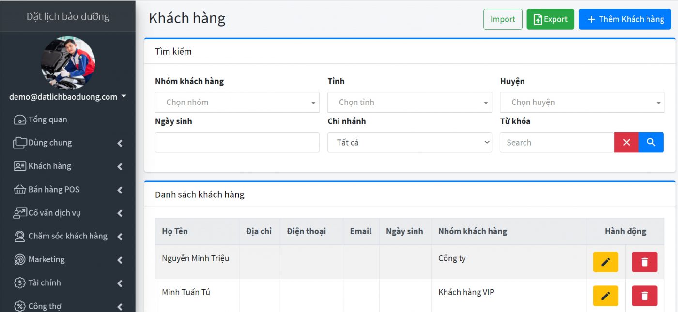
Task: Open Marketing via the megaphone icon
Action: [x=19, y=259]
